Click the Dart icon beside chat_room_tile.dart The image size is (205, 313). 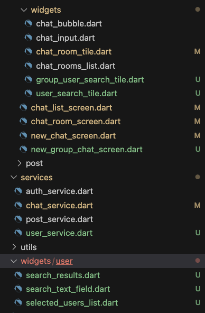[x=29, y=51]
